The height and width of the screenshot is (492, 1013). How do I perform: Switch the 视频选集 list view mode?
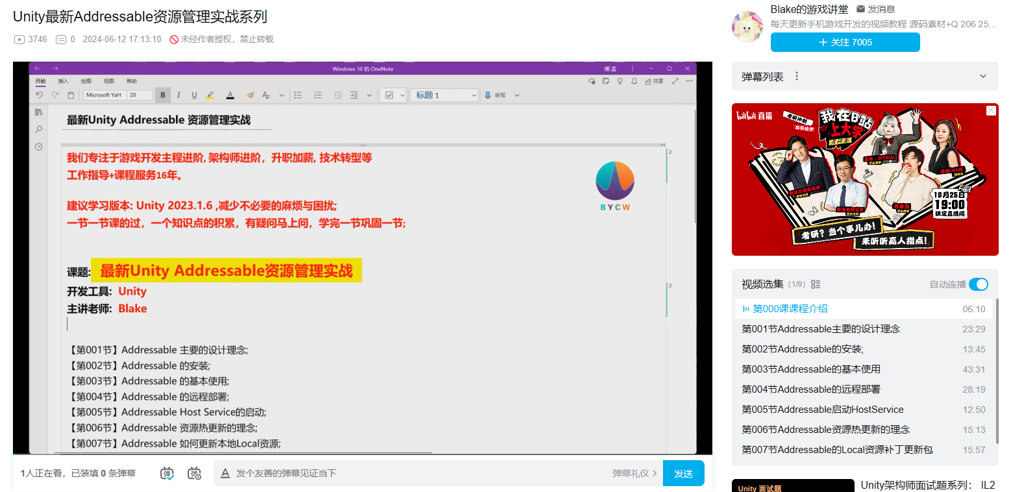click(816, 284)
